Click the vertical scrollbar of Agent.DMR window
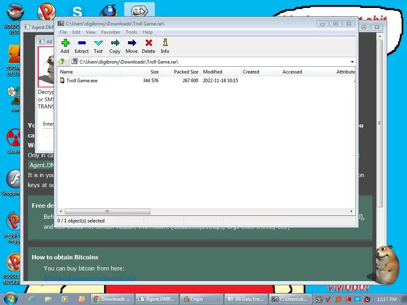 [380, 123]
